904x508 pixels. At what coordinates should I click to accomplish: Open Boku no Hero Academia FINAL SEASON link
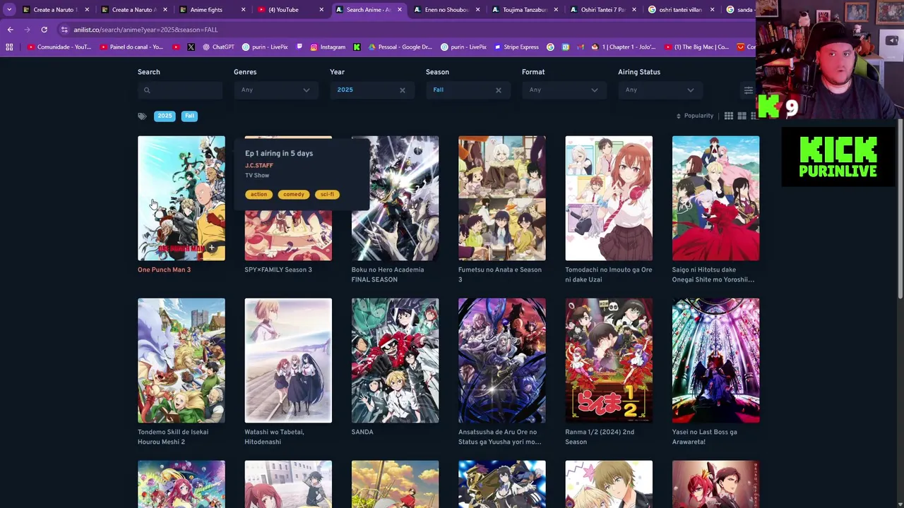[x=388, y=274]
